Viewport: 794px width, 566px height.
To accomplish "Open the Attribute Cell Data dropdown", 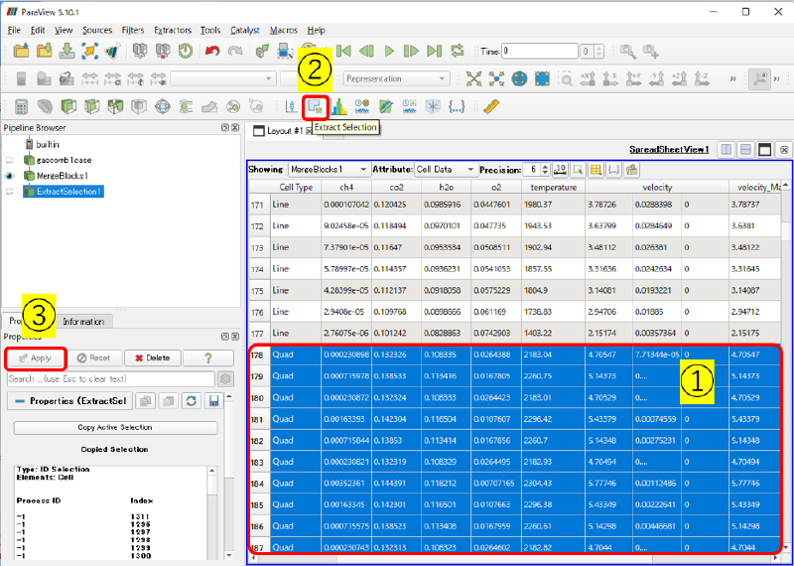I will (x=448, y=170).
